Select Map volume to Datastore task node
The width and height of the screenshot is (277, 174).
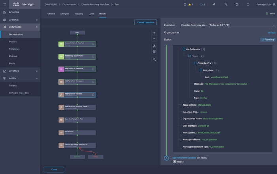[x=77, y=69]
